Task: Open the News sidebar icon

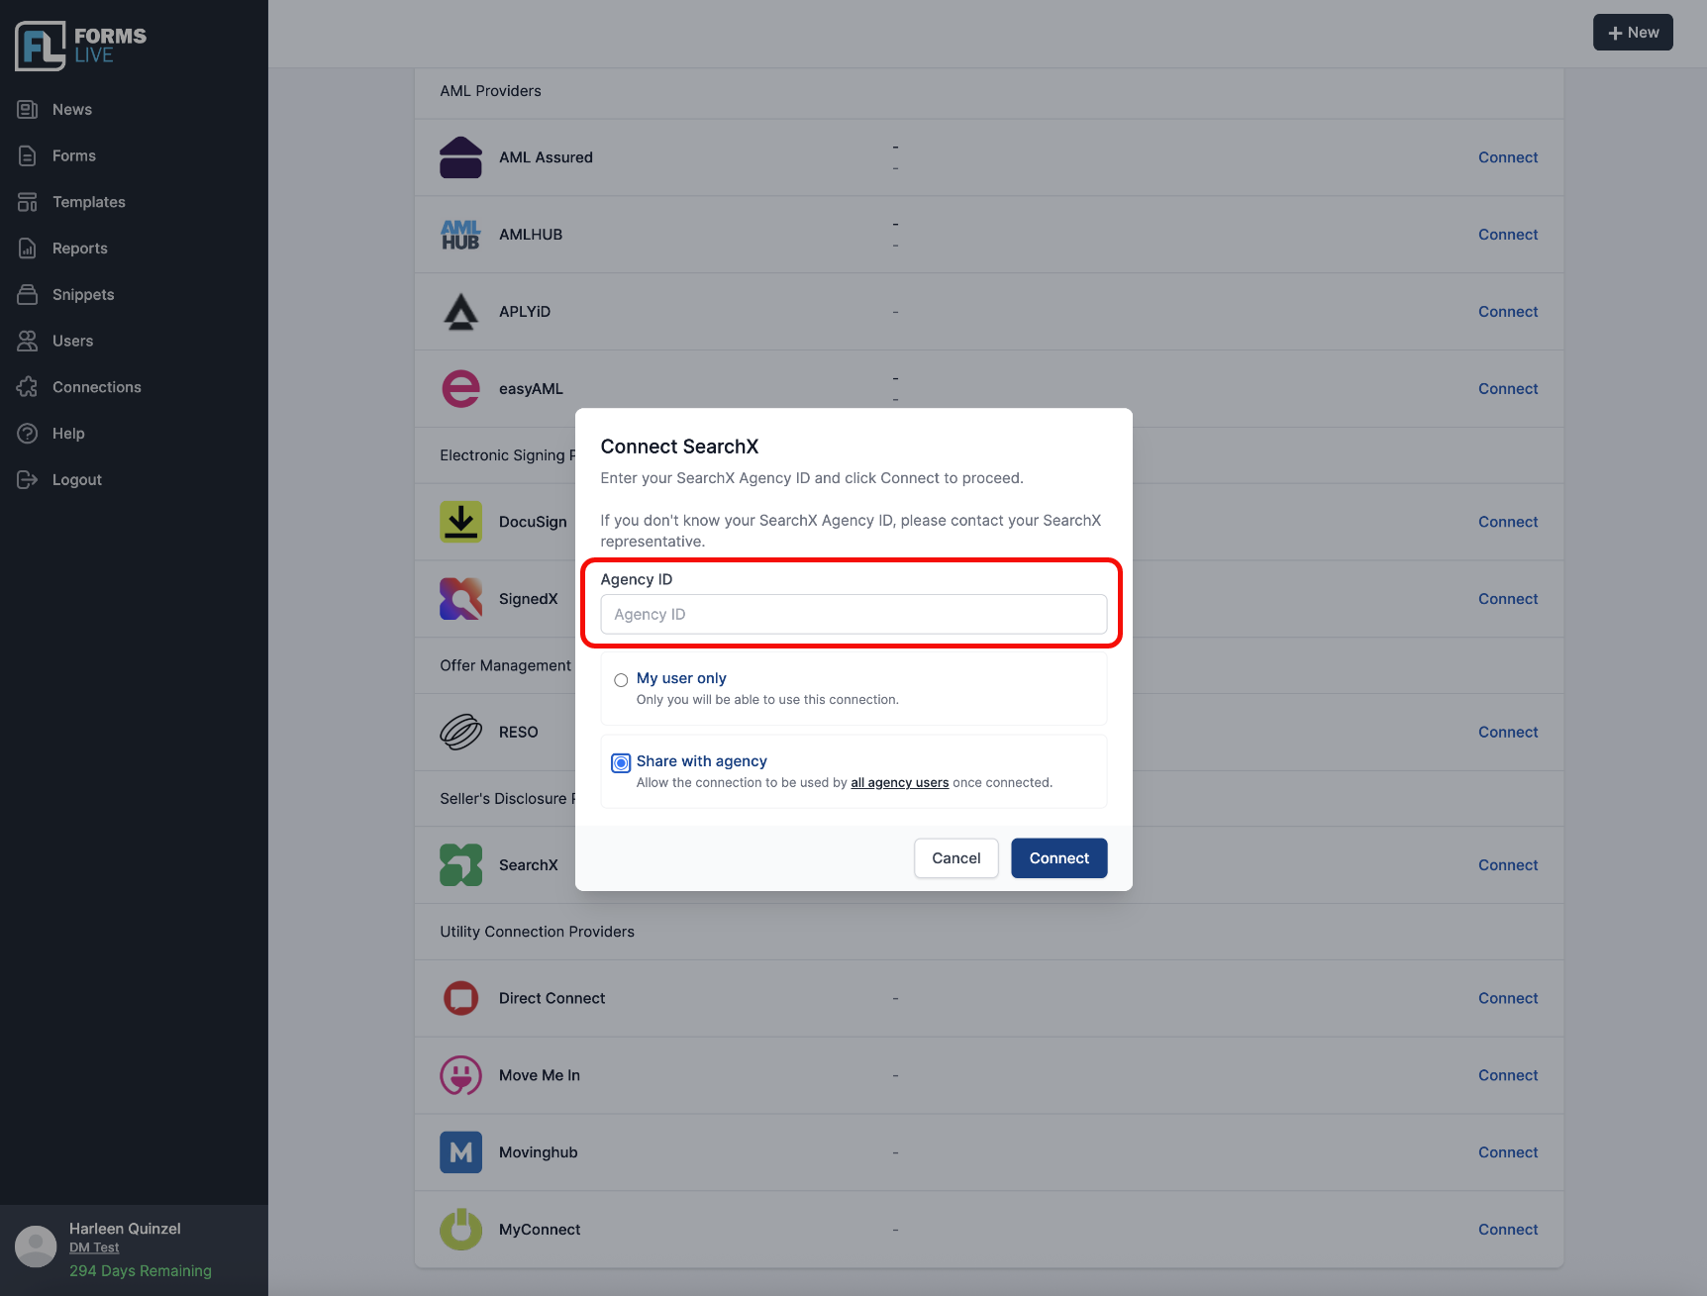Action: coord(28,110)
